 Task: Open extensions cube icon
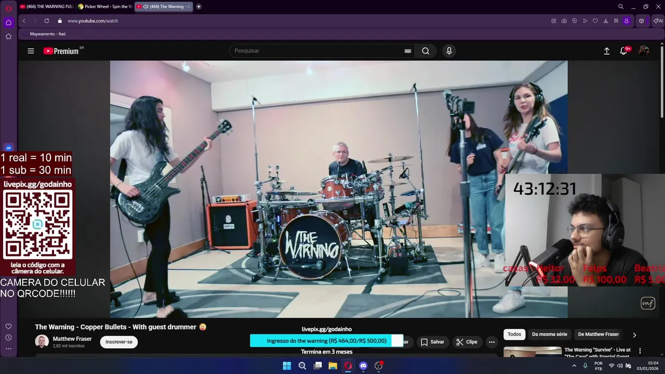coord(642,21)
